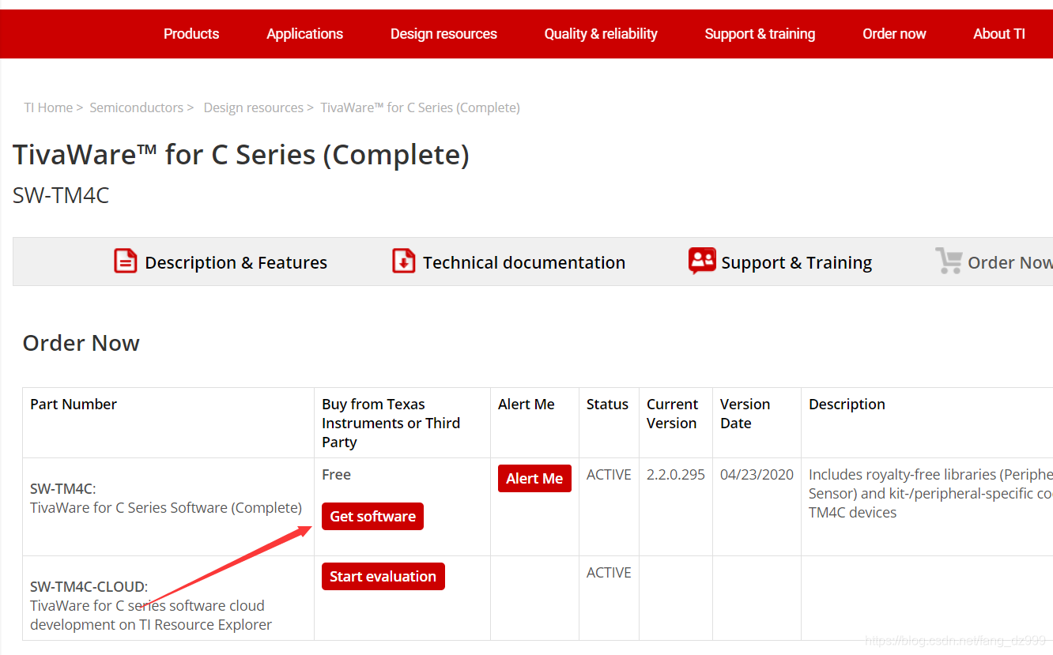Click the Technical documentation download icon

pyautogui.click(x=404, y=261)
